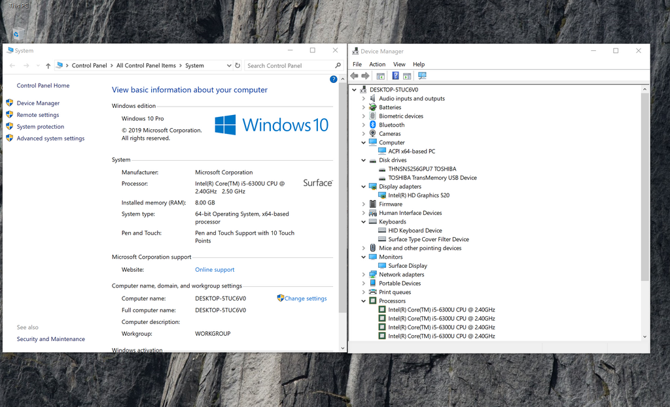Click the Batteries category icon
The width and height of the screenshot is (670, 407).
(372, 107)
